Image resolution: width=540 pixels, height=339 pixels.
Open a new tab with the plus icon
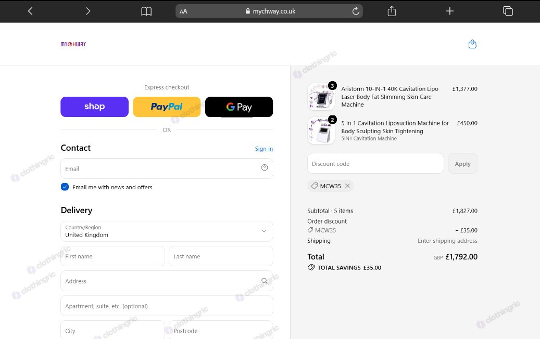[x=449, y=11]
